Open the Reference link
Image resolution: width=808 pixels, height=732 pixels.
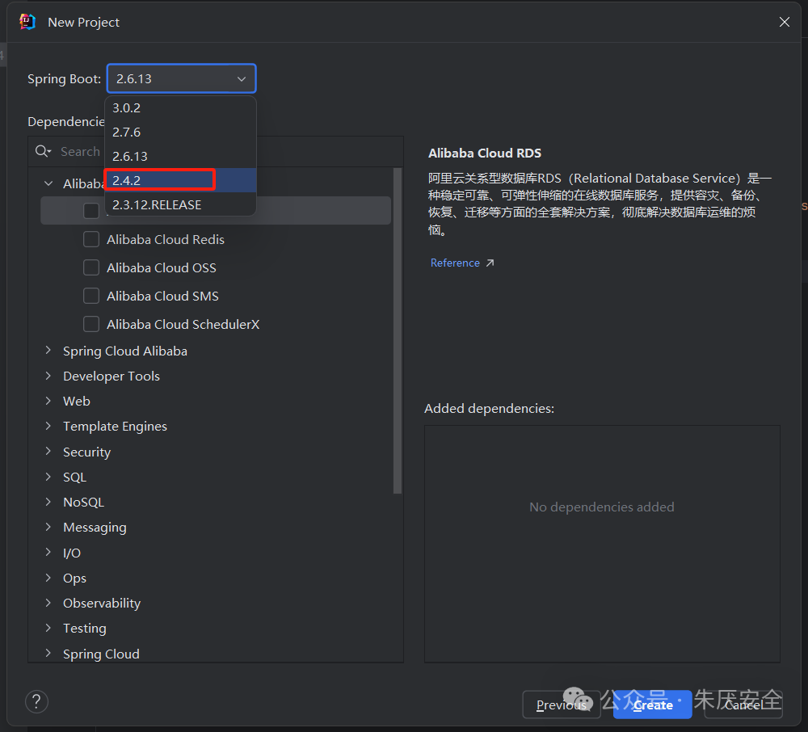coord(455,263)
